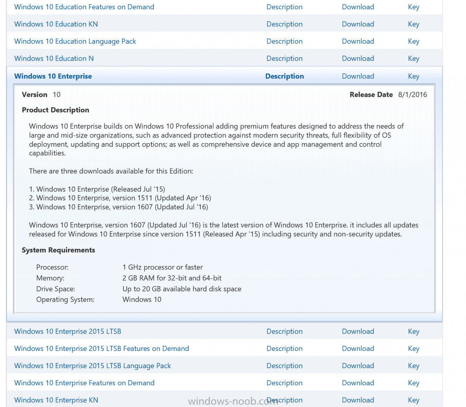Open Windows 10 Education Language Pack
466x407 pixels.
pos(75,41)
